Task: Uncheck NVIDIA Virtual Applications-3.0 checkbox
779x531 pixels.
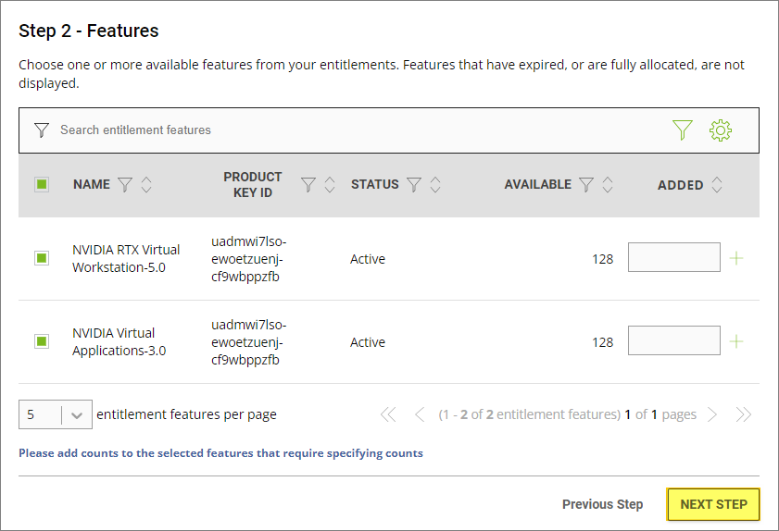Action: point(42,341)
